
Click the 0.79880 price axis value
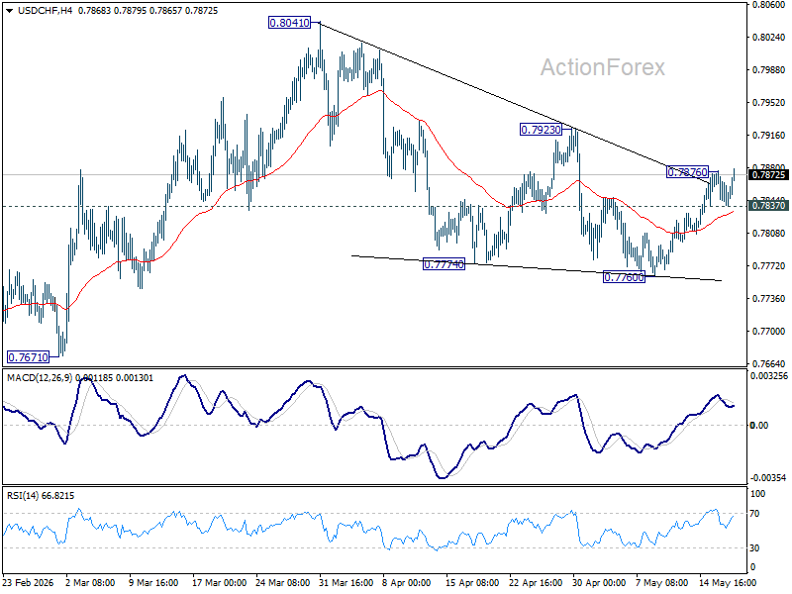pos(769,70)
